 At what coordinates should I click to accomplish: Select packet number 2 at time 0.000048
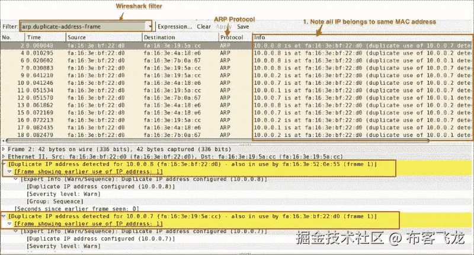click(x=236, y=46)
